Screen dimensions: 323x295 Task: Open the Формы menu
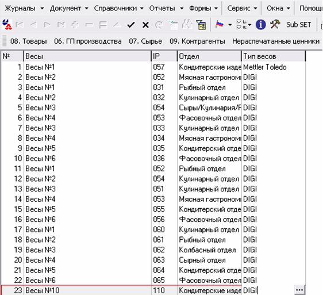[200, 8]
